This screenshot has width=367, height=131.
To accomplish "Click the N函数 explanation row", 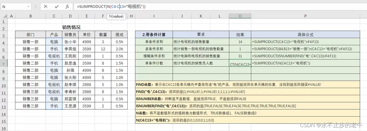I will [x=248, y=113].
